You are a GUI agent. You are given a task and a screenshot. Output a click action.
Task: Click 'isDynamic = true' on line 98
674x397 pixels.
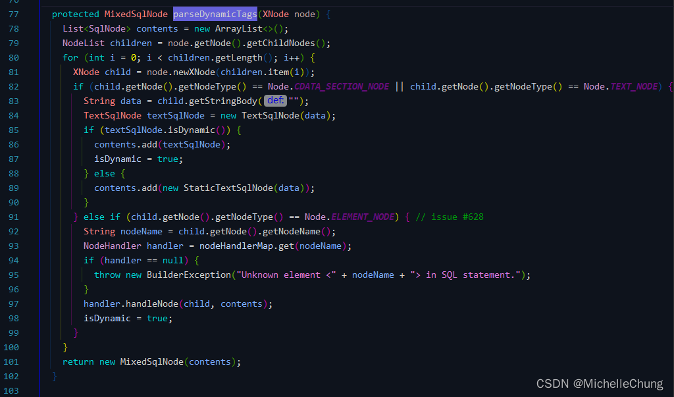pos(126,318)
